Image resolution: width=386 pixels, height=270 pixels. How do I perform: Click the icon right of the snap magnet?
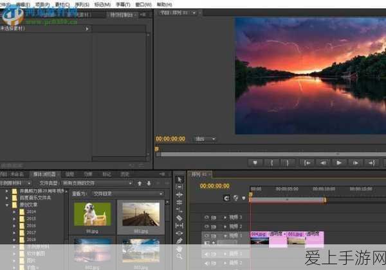pyautogui.click(x=235, y=198)
